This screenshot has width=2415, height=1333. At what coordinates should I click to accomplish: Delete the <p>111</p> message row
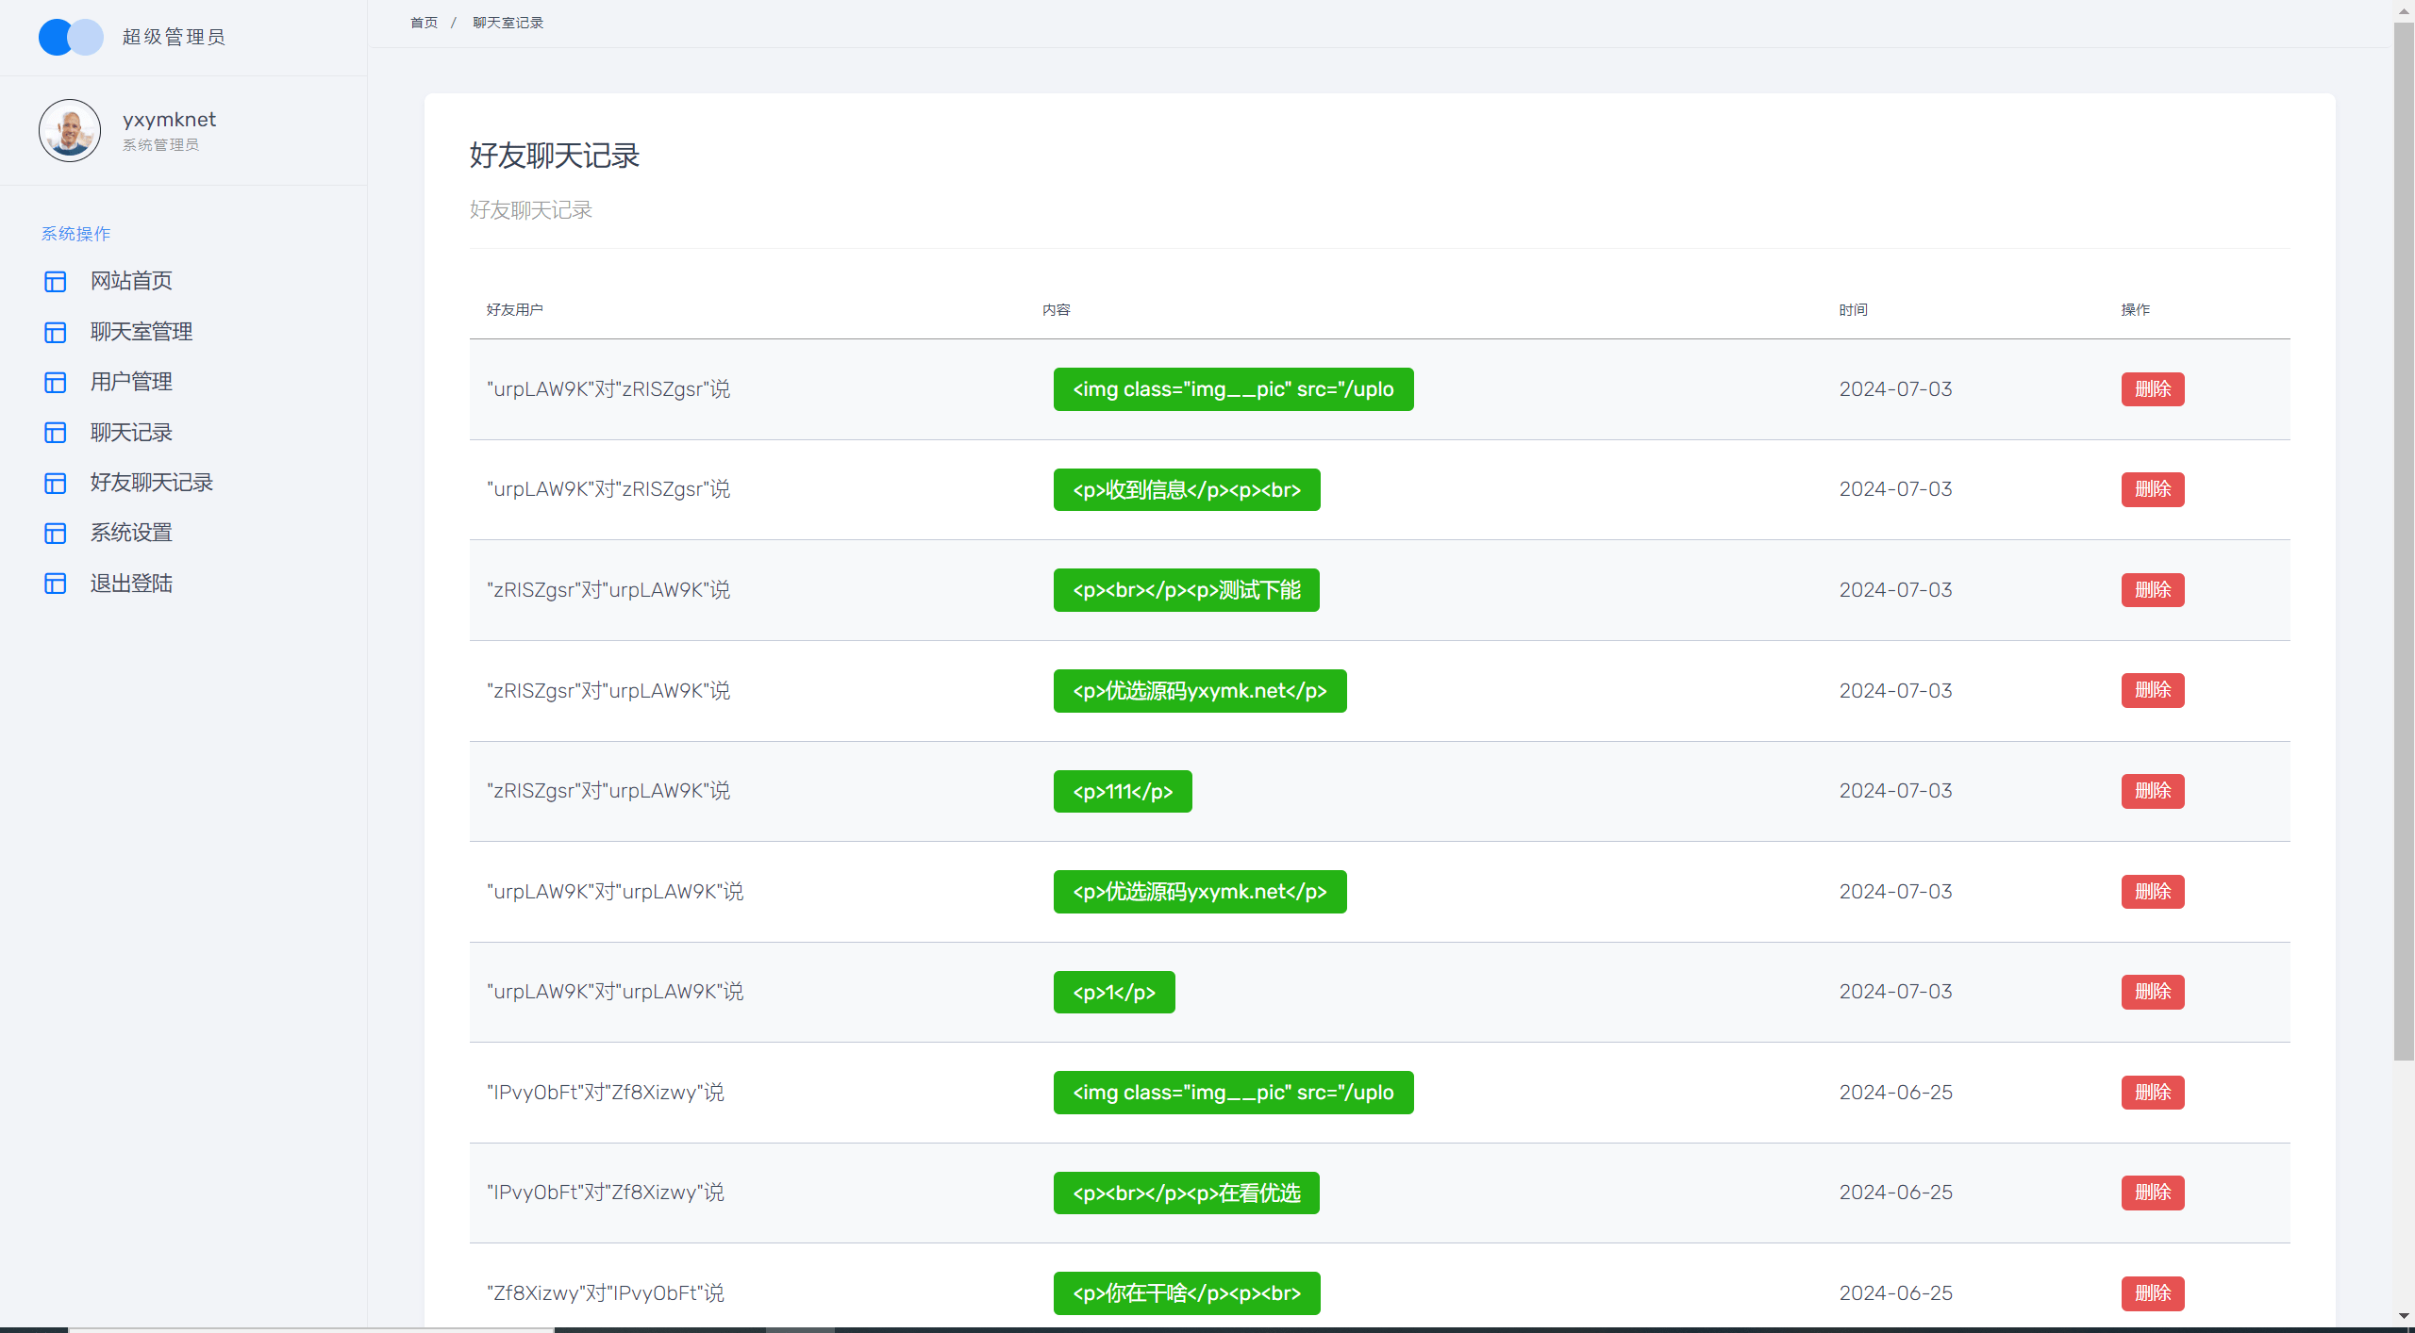click(x=2153, y=791)
